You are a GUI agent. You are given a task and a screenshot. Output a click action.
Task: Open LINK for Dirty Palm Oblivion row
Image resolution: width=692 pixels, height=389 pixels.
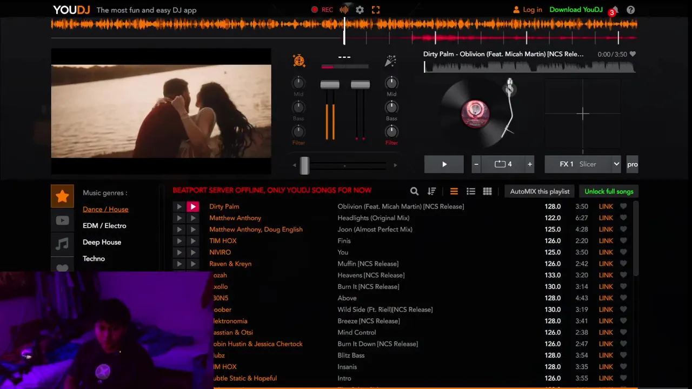click(x=605, y=206)
